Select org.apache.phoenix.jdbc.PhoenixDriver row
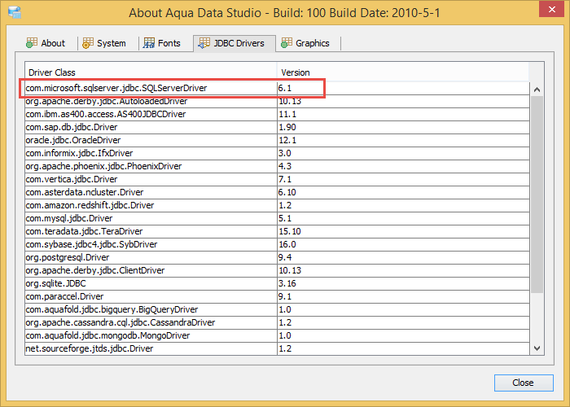The width and height of the screenshot is (570, 407). point(277,166)
